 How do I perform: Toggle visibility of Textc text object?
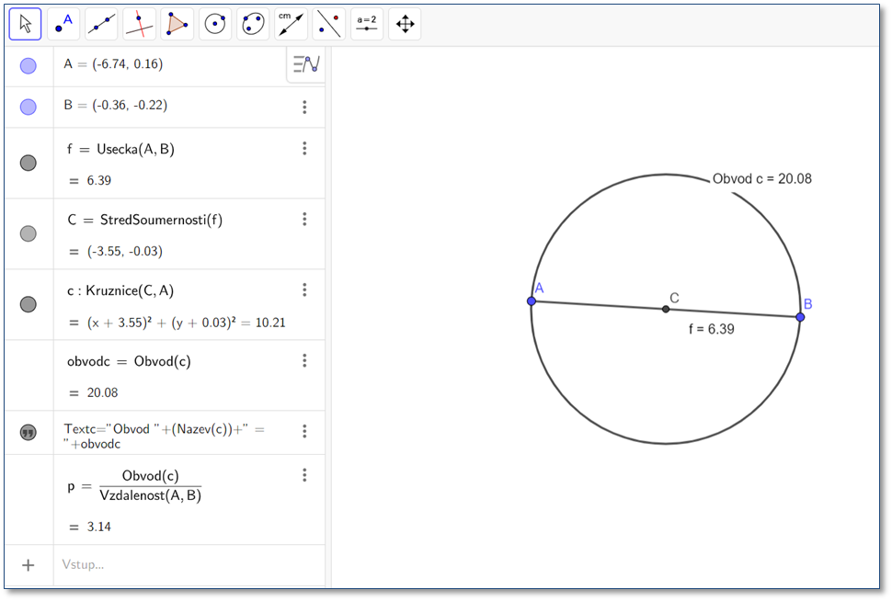[x=29, y=432]
